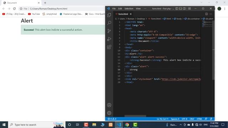Switch to Chrome from the taskbar

(x=127, y=125)
